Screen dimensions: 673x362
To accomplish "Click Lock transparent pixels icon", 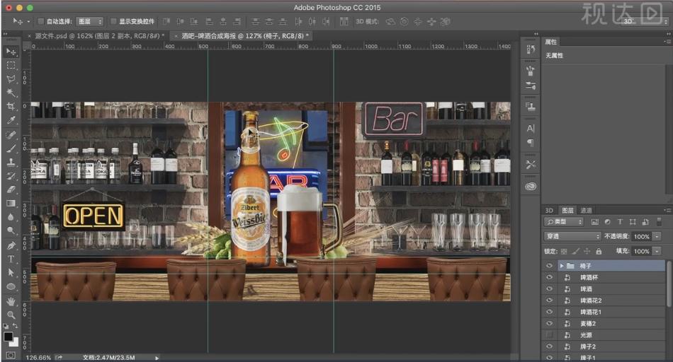I will pos(564,251).
